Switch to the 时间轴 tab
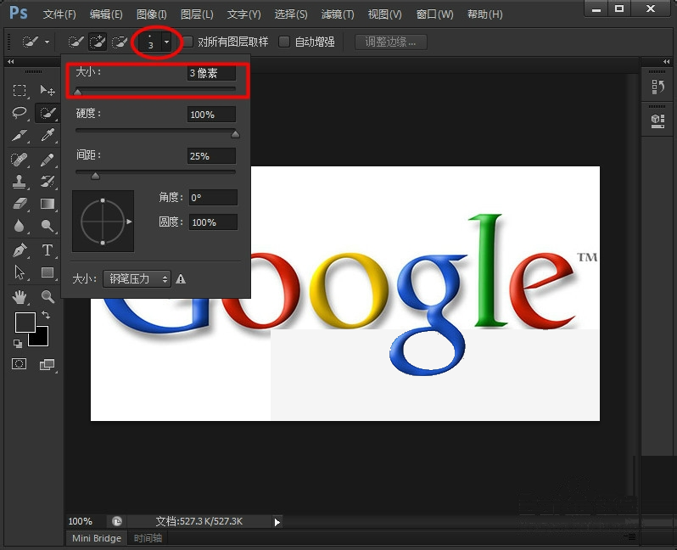 click(148, 538)
